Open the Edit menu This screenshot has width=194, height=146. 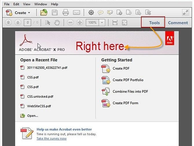(x=16, y=4)
